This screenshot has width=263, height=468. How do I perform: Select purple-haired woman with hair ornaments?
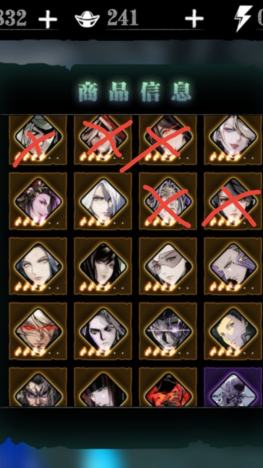38,201
